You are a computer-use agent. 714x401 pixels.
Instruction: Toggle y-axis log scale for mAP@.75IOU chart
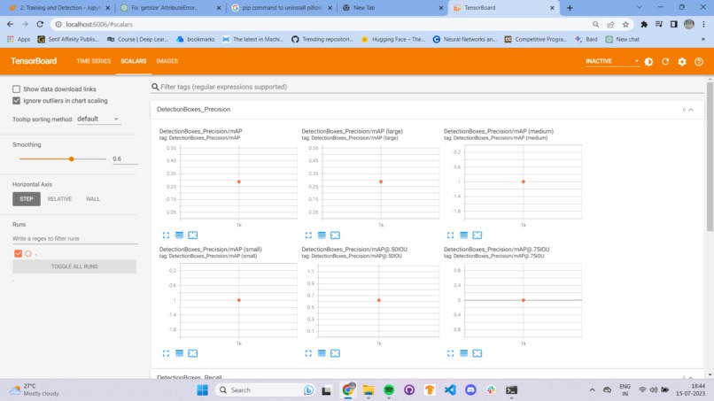point(464,353)
